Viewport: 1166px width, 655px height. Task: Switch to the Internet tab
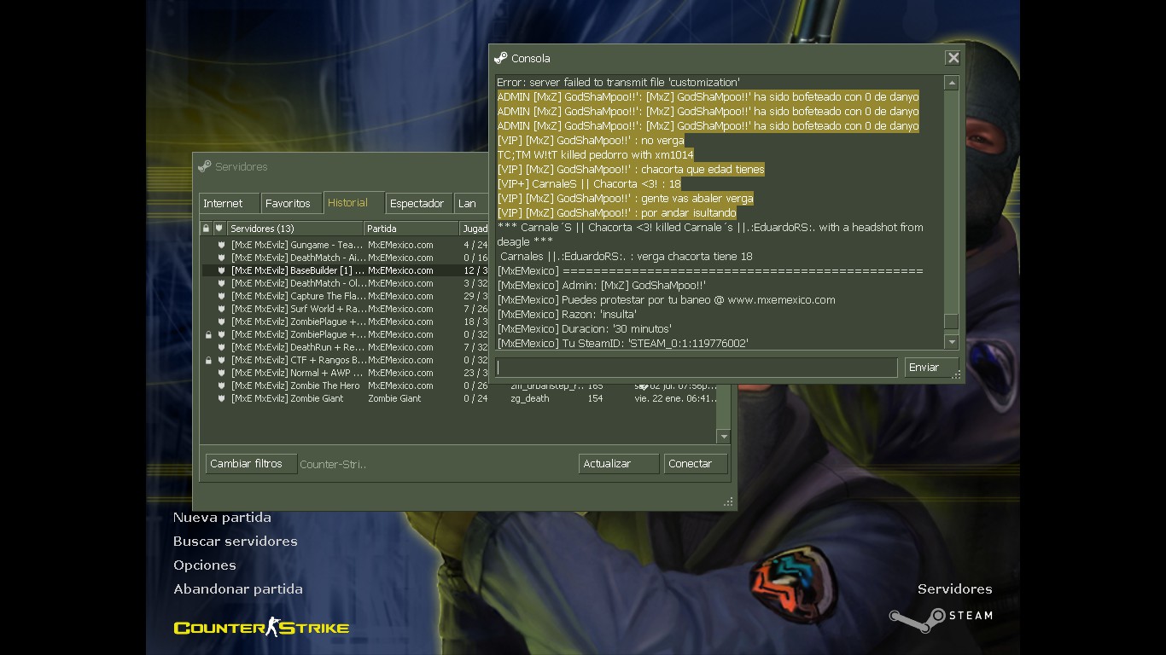click(228, 204)
